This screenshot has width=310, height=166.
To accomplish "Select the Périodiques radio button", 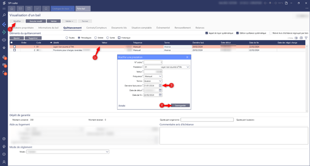I will tap(79, 38).
